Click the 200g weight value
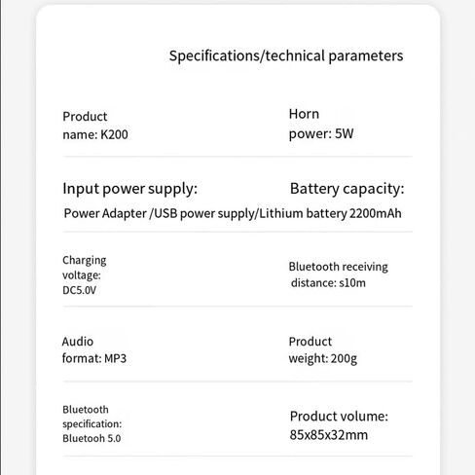 (x=344, y=359)
